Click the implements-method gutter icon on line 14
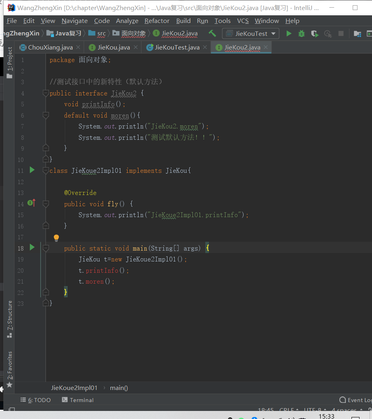The width and height of the screenshot is (372, 419). point(31,203)
